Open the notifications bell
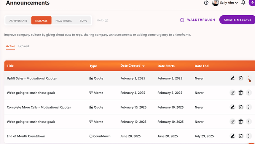This screenshot has height=144, width=255. [243, 2]
